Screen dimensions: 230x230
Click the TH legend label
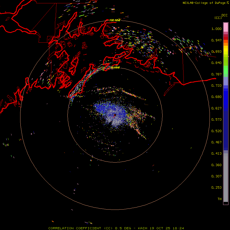220,199
